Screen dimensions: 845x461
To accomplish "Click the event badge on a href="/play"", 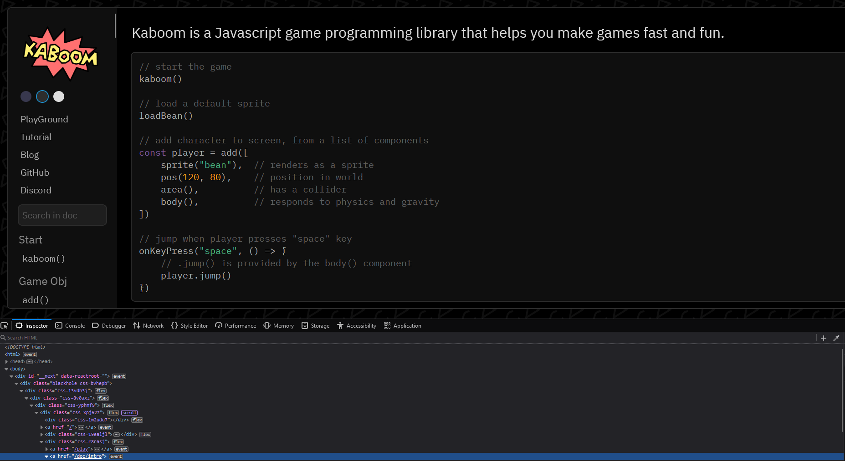I will click(122, 449).
